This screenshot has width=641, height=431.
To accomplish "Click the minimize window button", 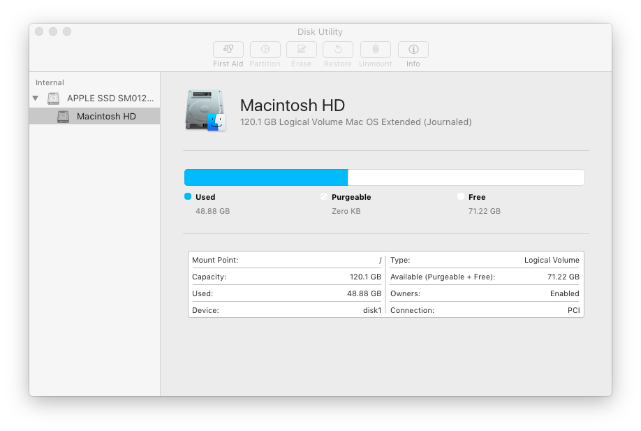I will click(53, 31).
